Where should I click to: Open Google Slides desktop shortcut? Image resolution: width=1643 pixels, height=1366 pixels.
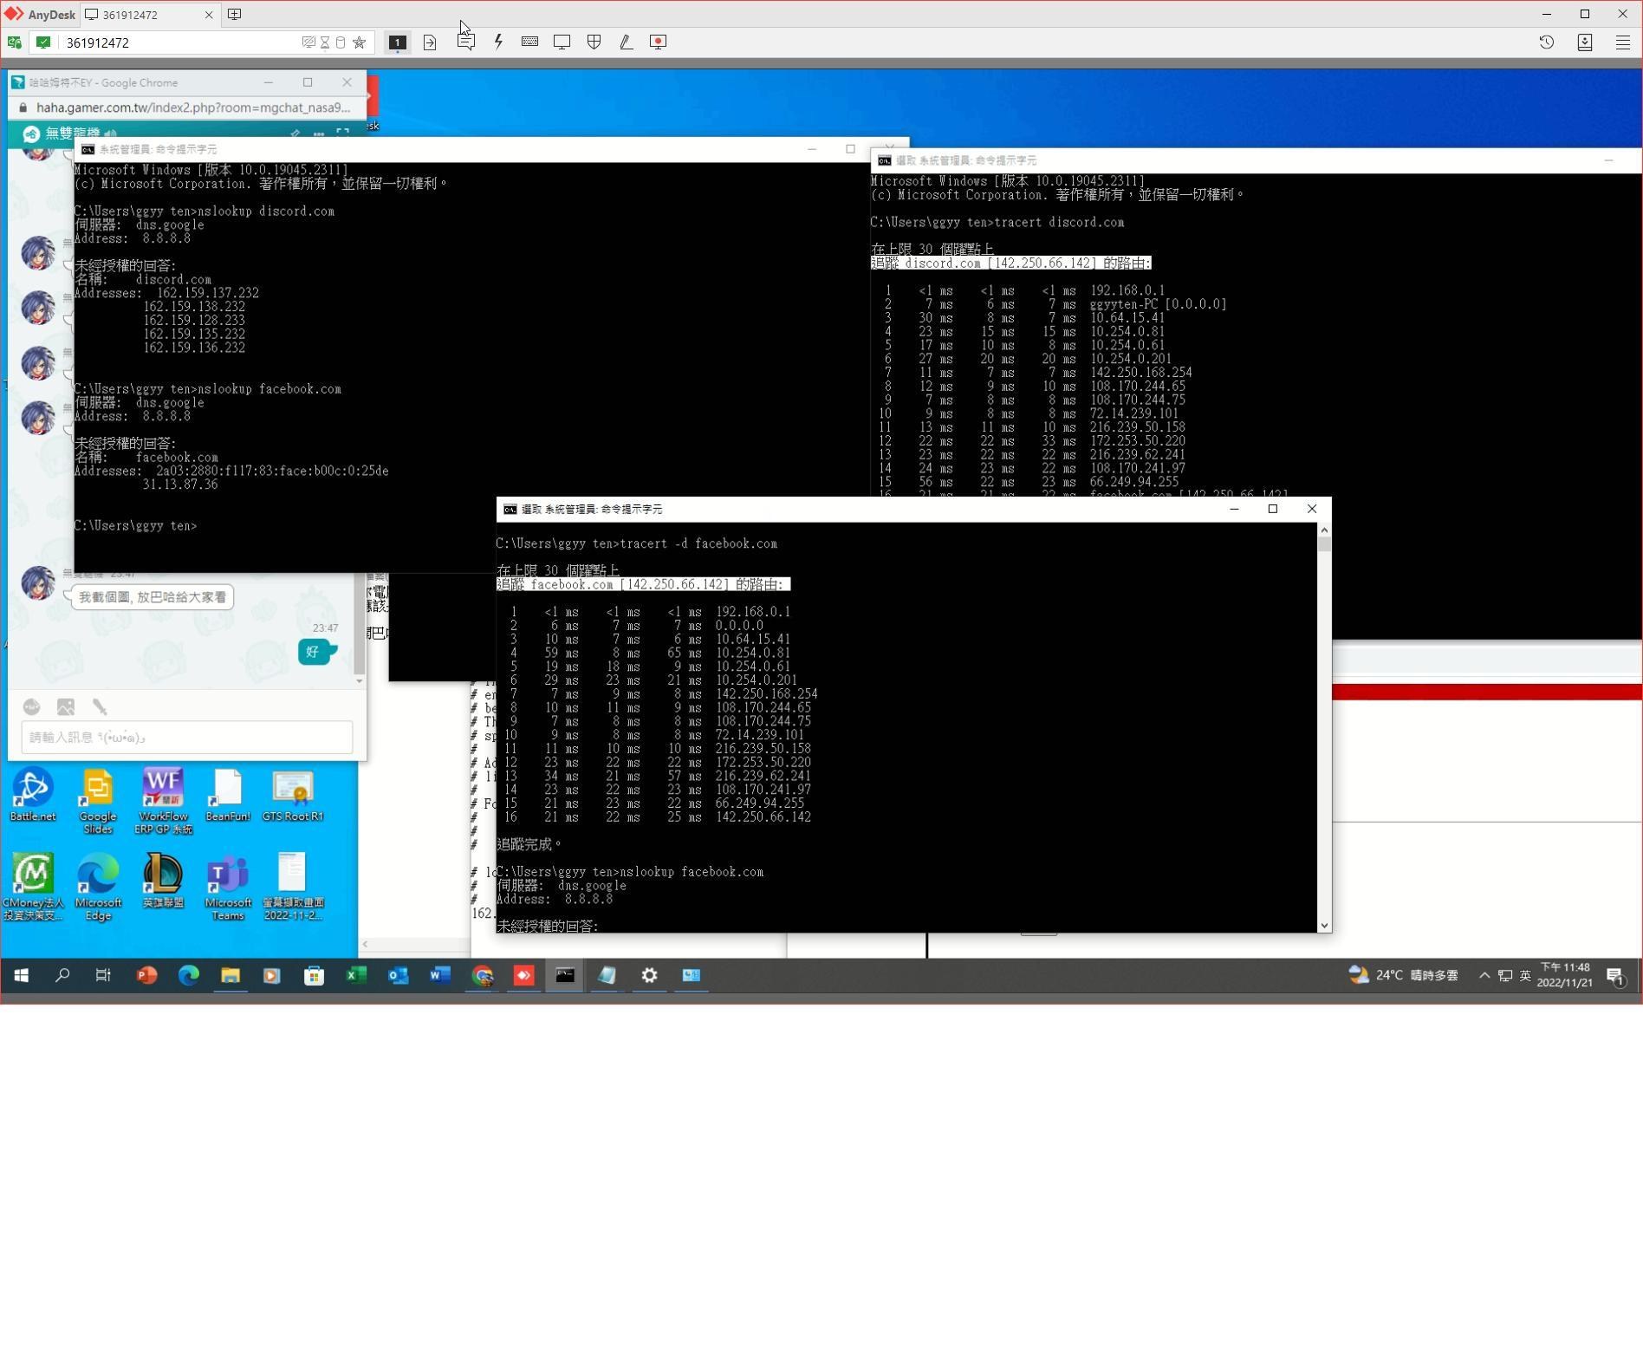(x=98, y=802)
